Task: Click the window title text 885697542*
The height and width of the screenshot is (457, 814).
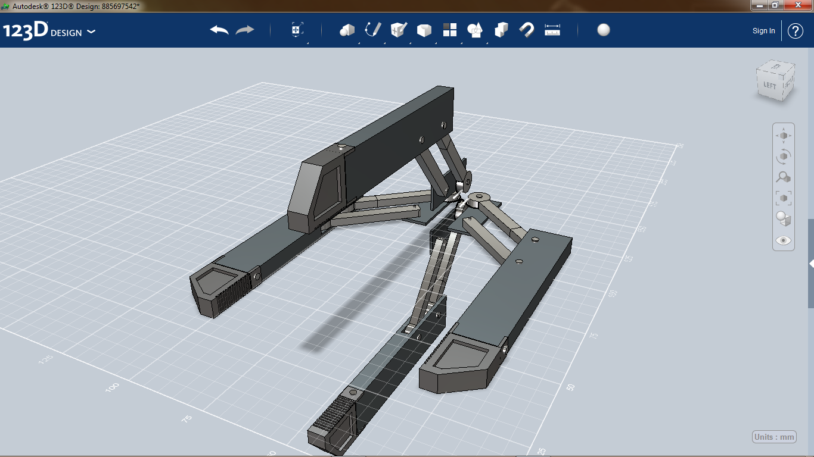Action: (x=120, y=6)
